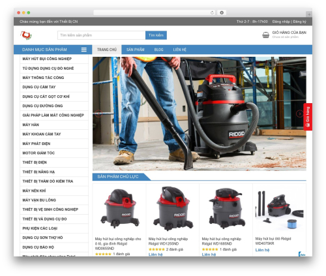326x276 pixels.
Task: Click star rating of WD1255ND product
Action: (156, 249)
